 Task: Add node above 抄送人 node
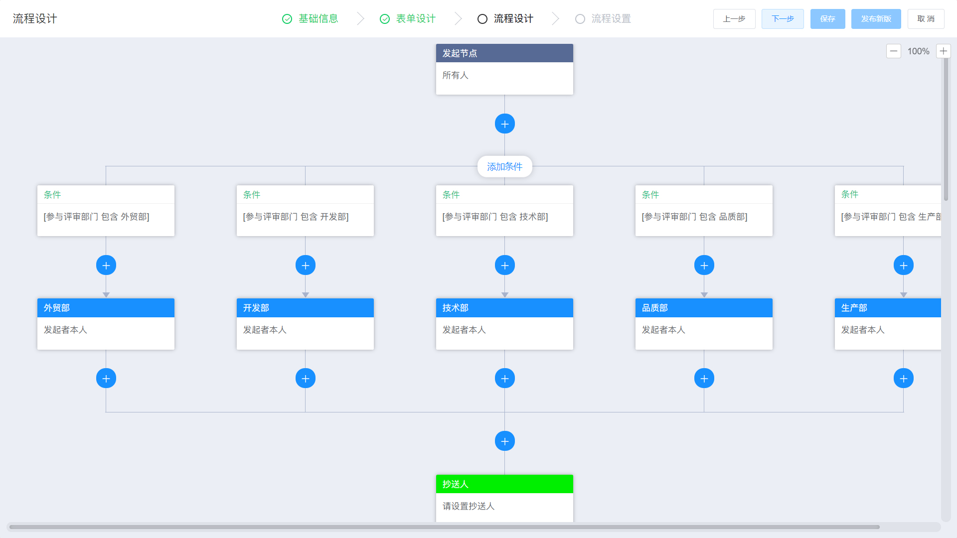coord(504,441)
